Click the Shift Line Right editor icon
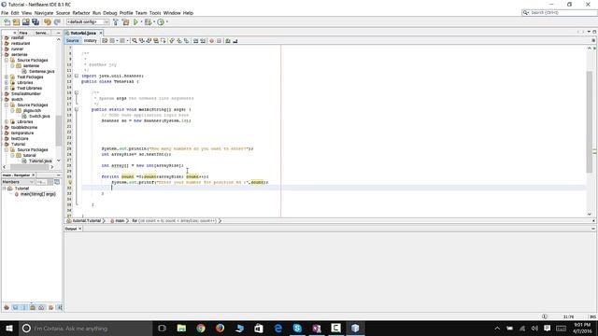 pyautogui.click(x=203, y=41)
